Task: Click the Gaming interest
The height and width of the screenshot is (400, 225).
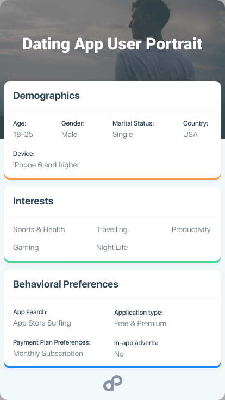Action: point(26,247)
